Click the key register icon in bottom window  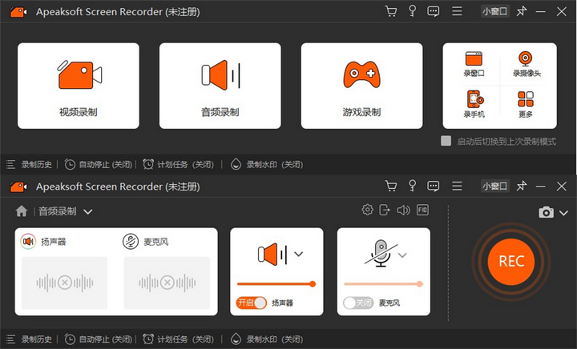(x=413, y=187)
